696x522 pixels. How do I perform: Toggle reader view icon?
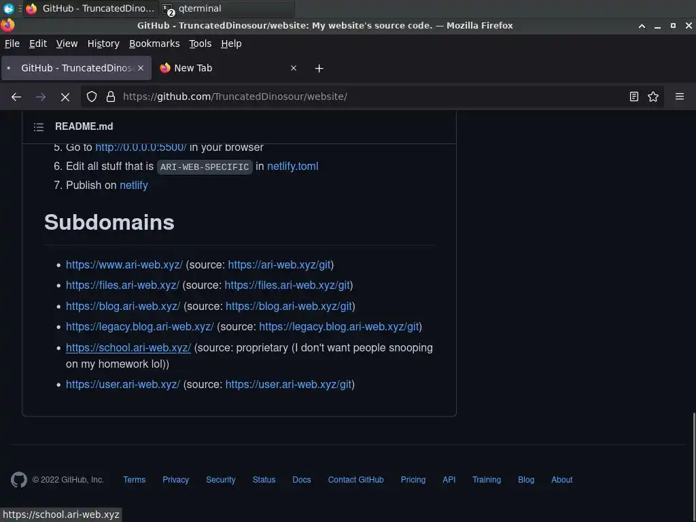point(634,97)
